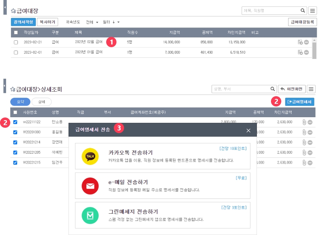Uncheck the checkbox for employee W20201000
The width and height of the screenshot is (322, 235).
click(15, 132)
